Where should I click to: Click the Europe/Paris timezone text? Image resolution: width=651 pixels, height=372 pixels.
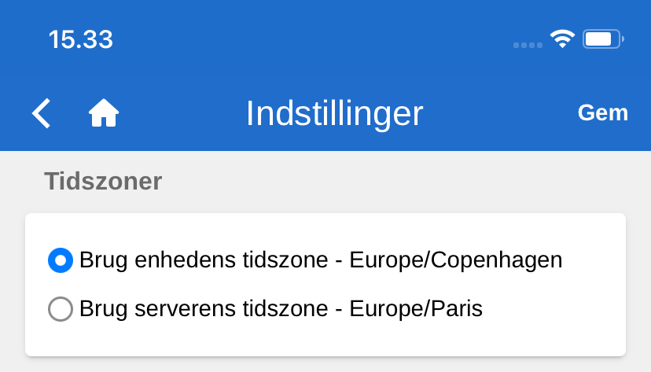pos(416,309)
